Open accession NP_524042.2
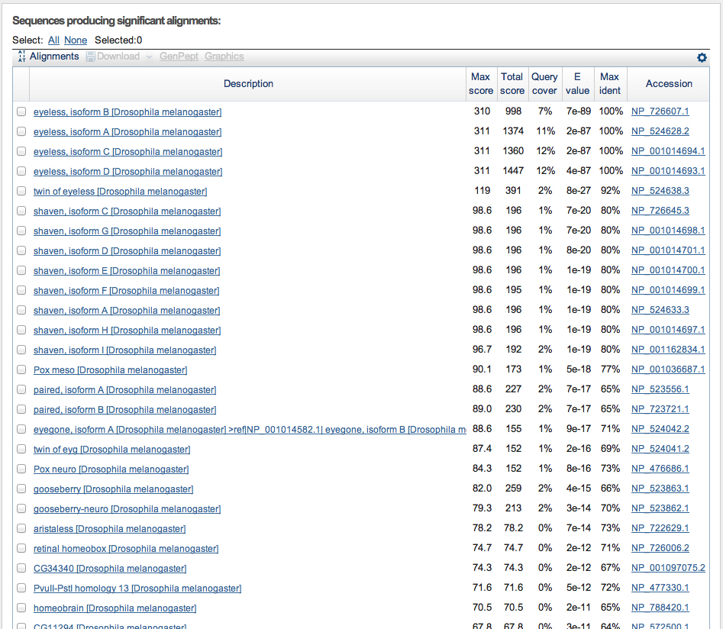The width and height of the screenshot is (723, 629). click(x=660, y=428)
